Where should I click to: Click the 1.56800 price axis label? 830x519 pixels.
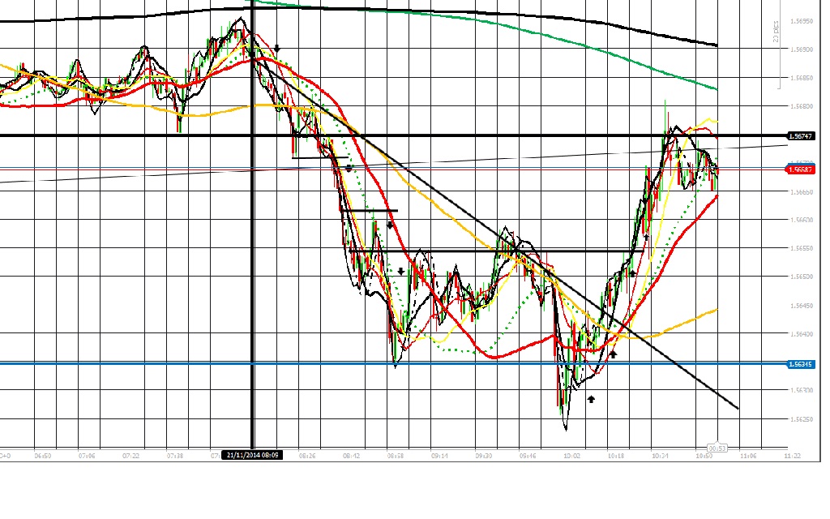pos(800,106)
